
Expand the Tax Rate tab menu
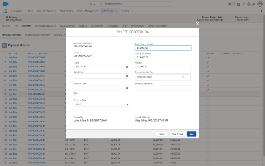(x=132, y=11)
